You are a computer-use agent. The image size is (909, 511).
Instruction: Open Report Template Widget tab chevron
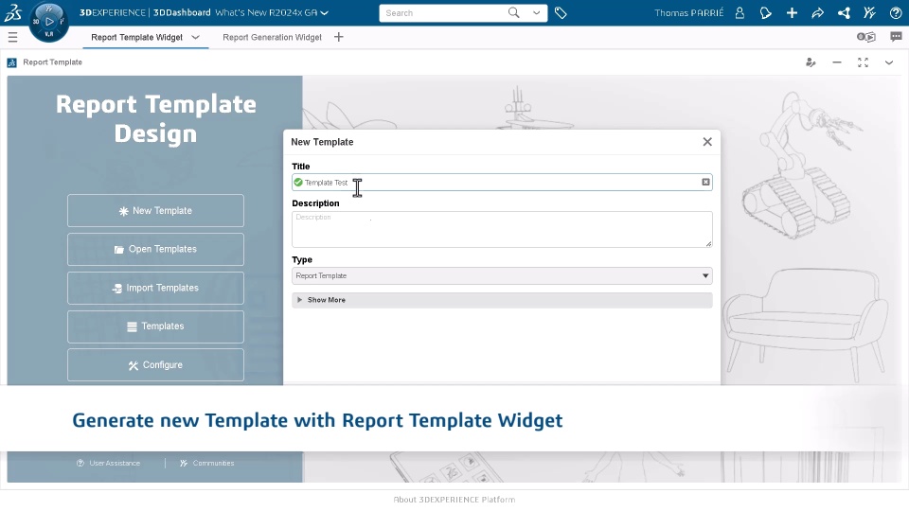pos(195,37)
